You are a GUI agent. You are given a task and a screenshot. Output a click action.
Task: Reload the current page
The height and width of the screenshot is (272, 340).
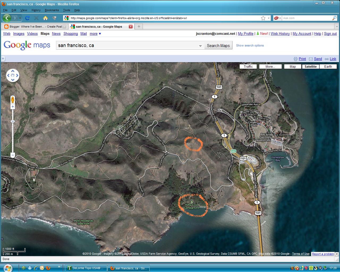27,18
